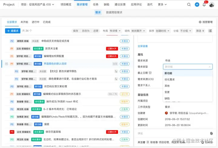
Task: Select 其他 in the type dropdown list
Action: (x=188, y=86)
